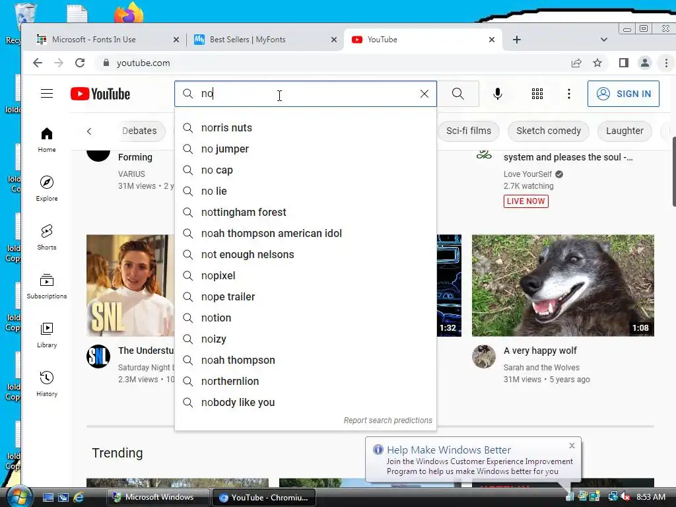Viewport: 676px width, 507px height.
Task: Pick the 'notion' suggestion
Action: (306, 318)
